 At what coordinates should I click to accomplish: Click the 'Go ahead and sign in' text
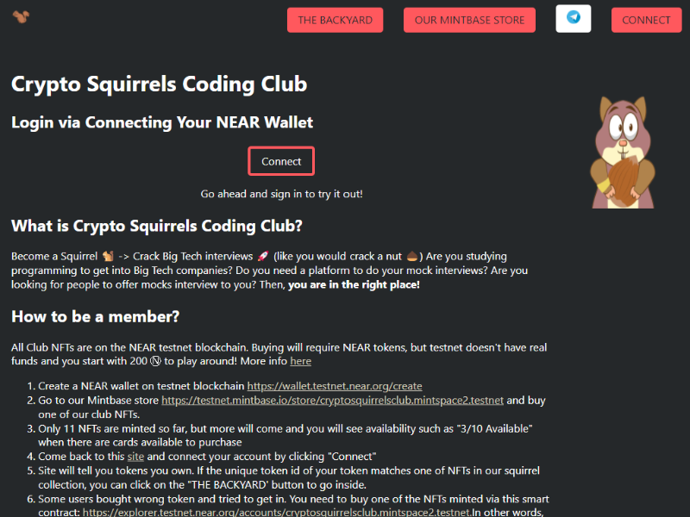(282, 194)
